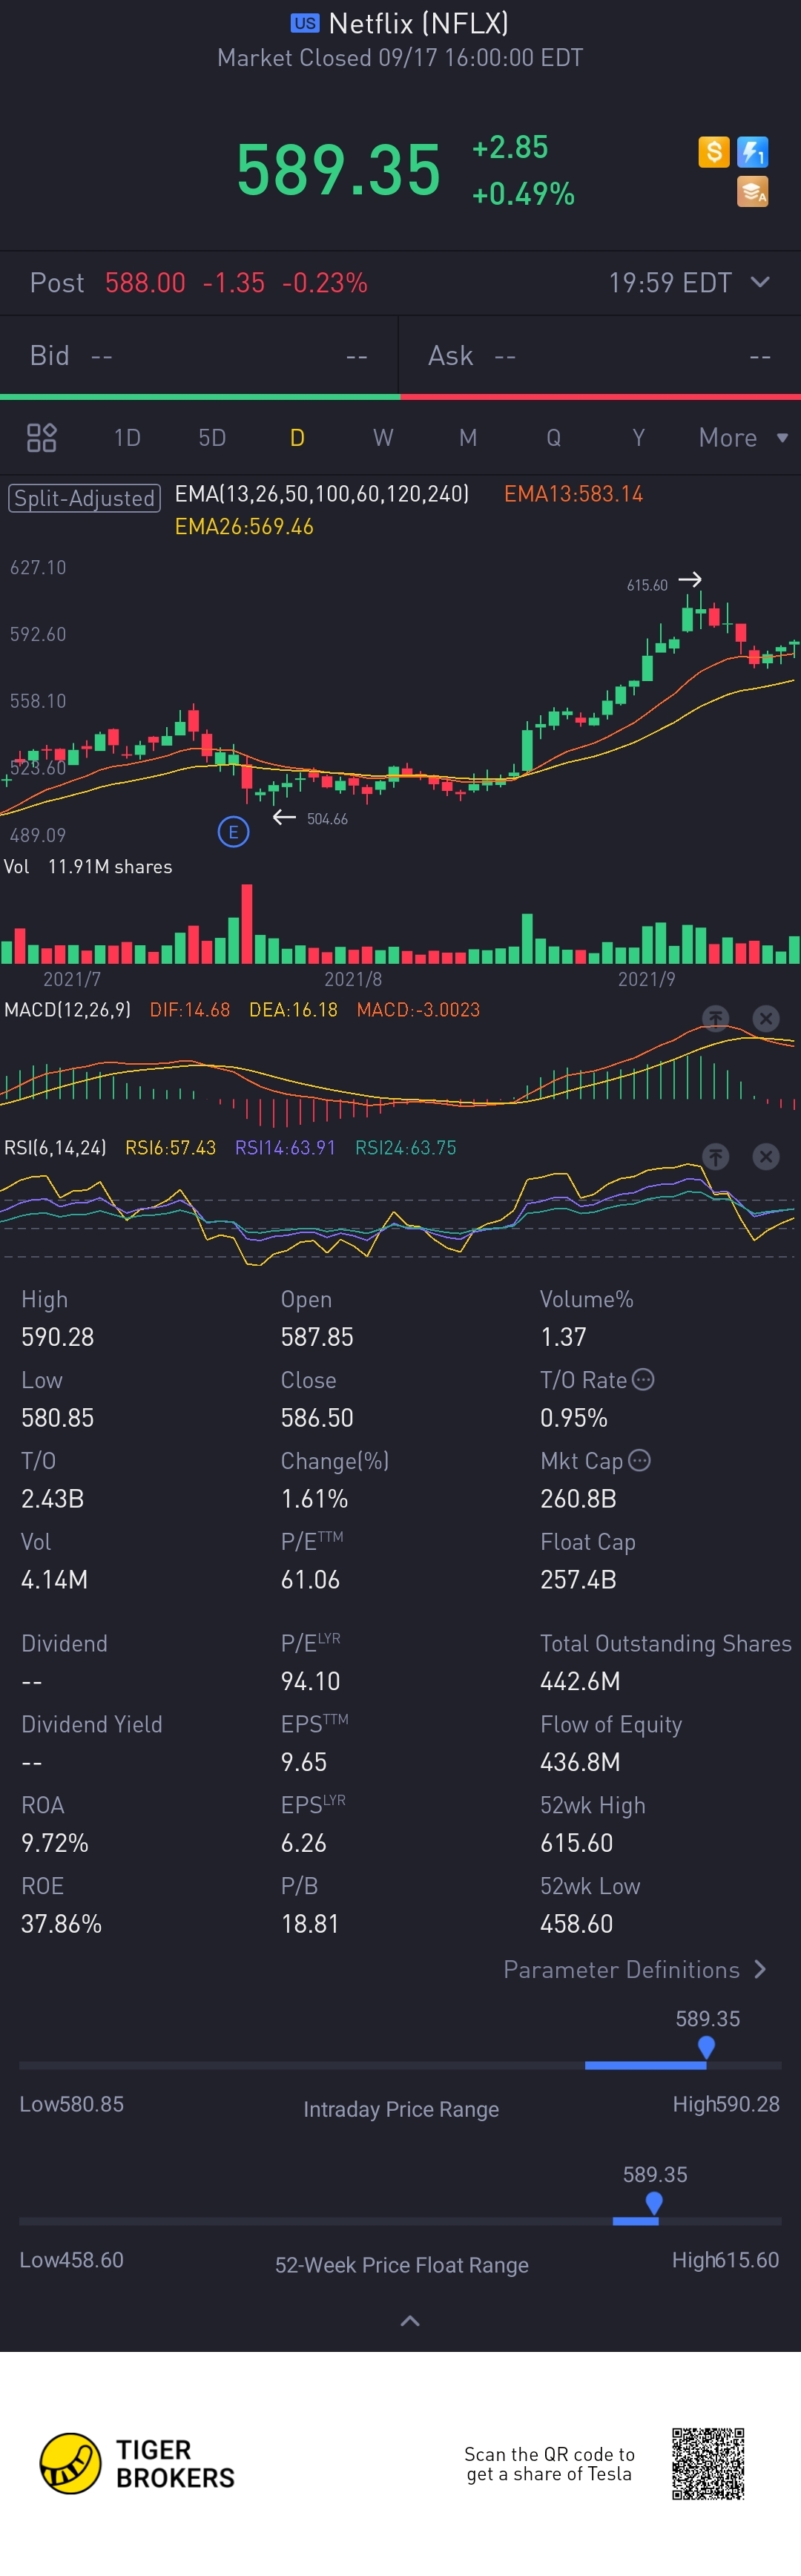Screen dimensions: 801x2576
Task: Tap the Mkt Cap value 260.8B
Action: [578, 1499]
